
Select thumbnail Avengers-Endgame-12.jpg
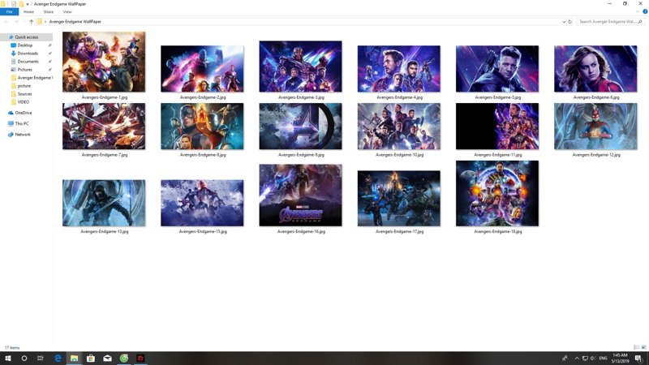click(x=595, y=127)
